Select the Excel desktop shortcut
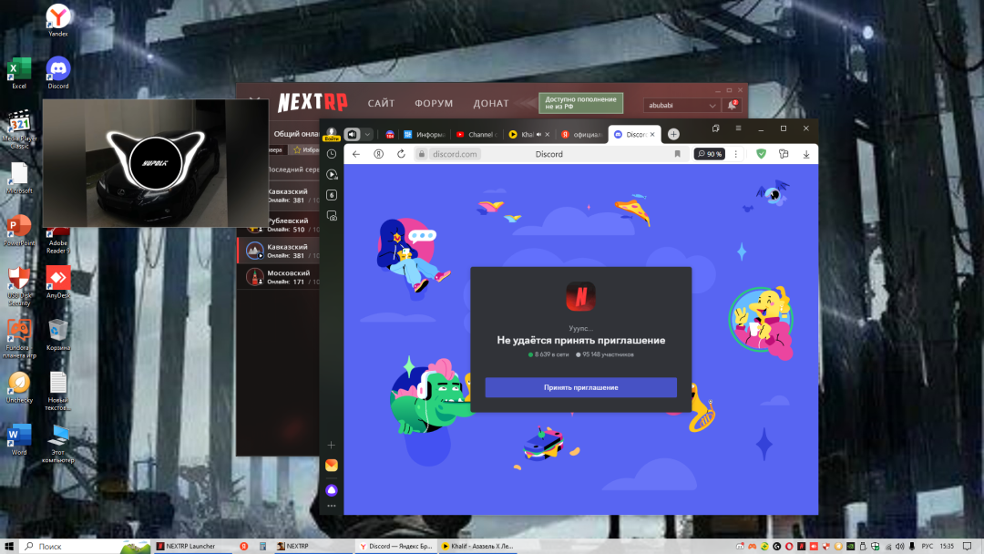Image resolution: width=984 pixels, height=554 pixels. coord(19,73)
